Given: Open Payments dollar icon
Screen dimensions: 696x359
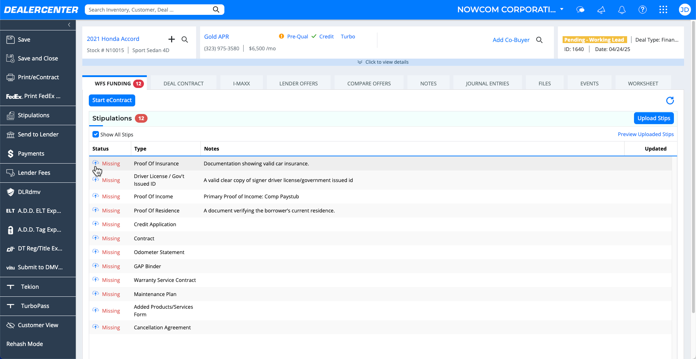Looking at the screenshot, I should pyautogui.click(x=11, y=154).
